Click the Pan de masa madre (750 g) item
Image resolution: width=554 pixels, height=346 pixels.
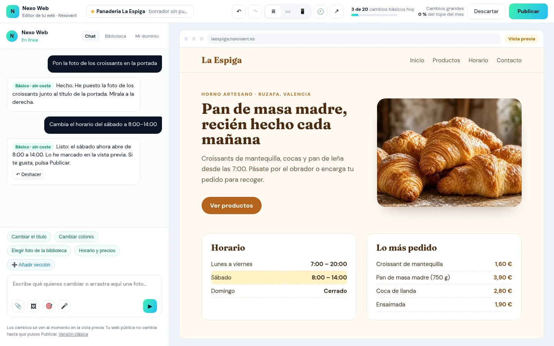[x=413, y=278]
